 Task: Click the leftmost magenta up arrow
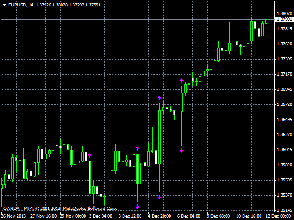pos(90,155)
